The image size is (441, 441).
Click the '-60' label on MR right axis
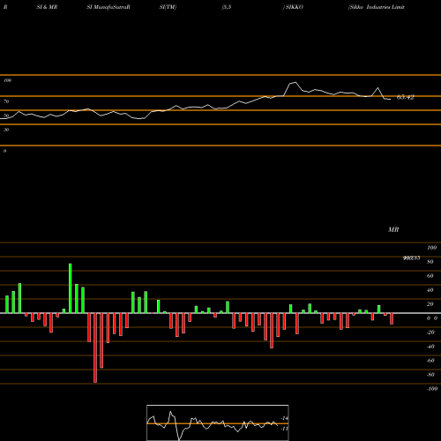pos(430,361)
